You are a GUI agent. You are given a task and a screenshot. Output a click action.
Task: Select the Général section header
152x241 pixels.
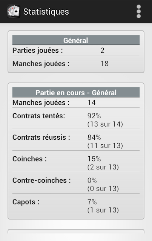click(76, 40)
